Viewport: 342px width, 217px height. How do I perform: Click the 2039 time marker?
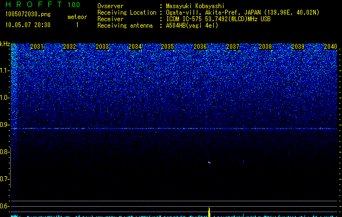point(298,47)
